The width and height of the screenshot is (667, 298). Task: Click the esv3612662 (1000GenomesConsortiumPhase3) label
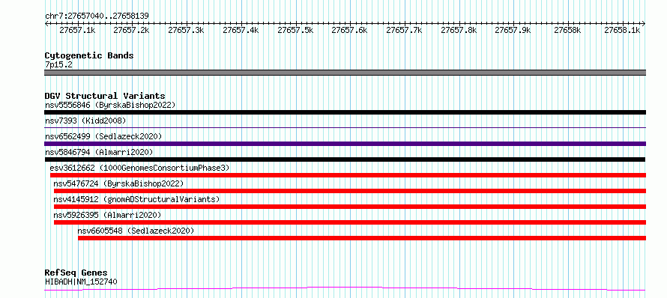139,168
